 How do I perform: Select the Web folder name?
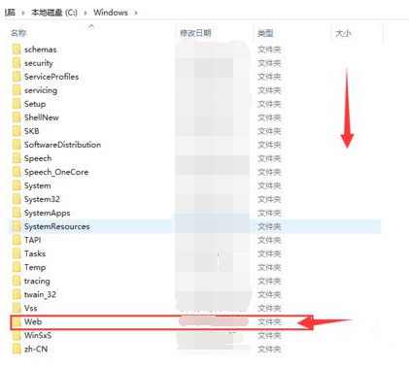(x=33, y=321)
